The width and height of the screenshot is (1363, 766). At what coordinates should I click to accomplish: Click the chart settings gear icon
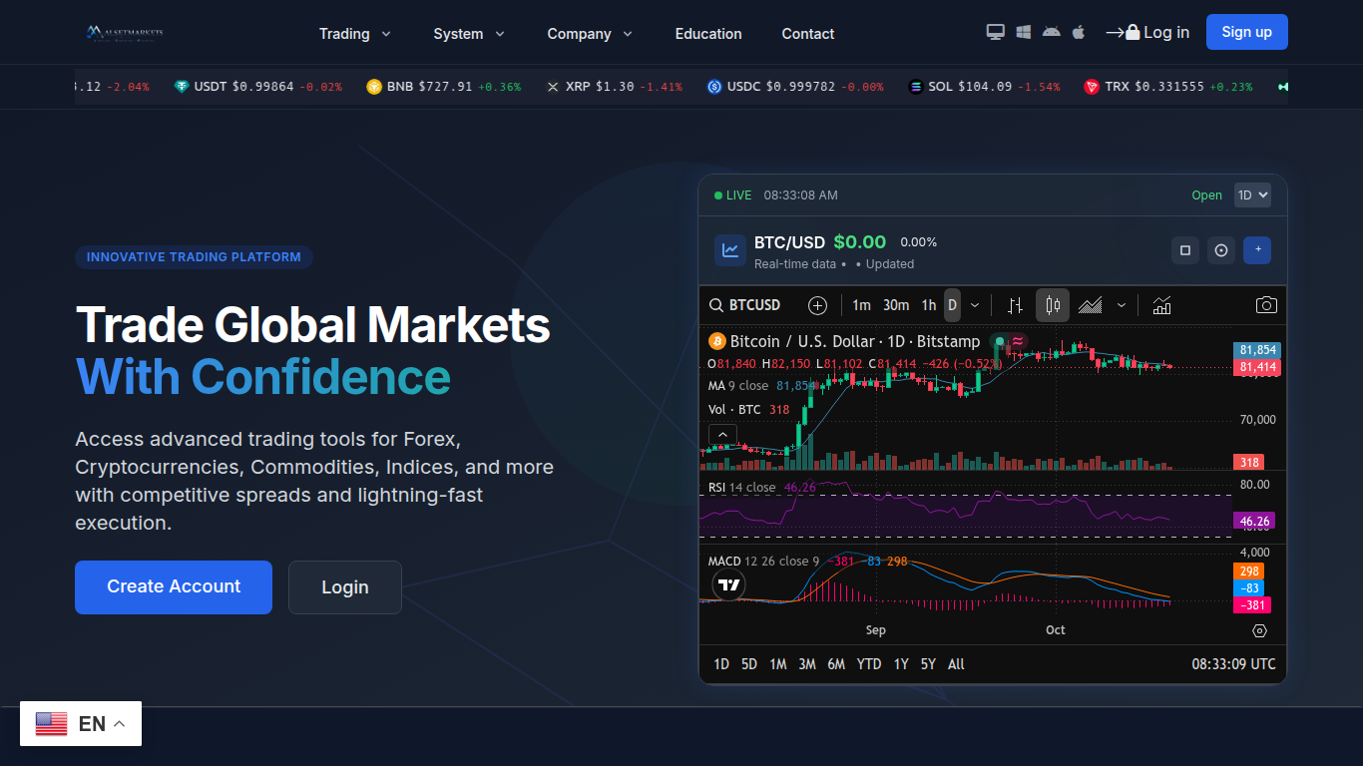tap(1259, 630)
